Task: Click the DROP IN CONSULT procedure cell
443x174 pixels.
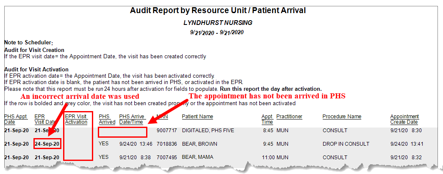Action: [x=346, y=144]
